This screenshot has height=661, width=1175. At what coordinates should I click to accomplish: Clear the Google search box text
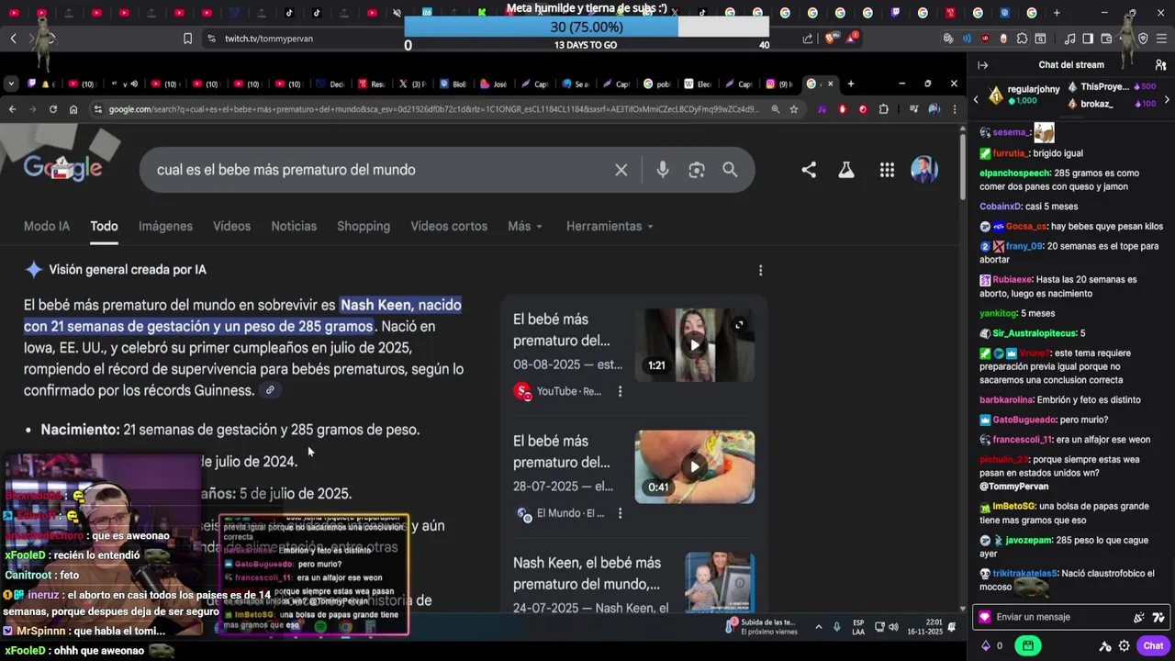[x=621, y=170]
